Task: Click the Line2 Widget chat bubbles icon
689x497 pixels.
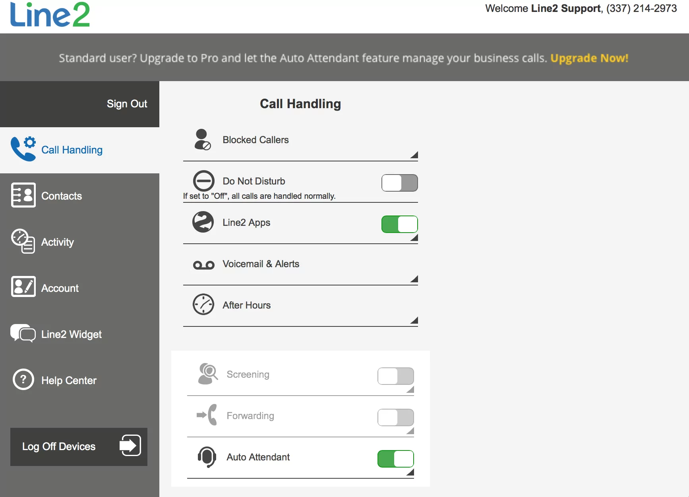Action: (x=23, y=333)
